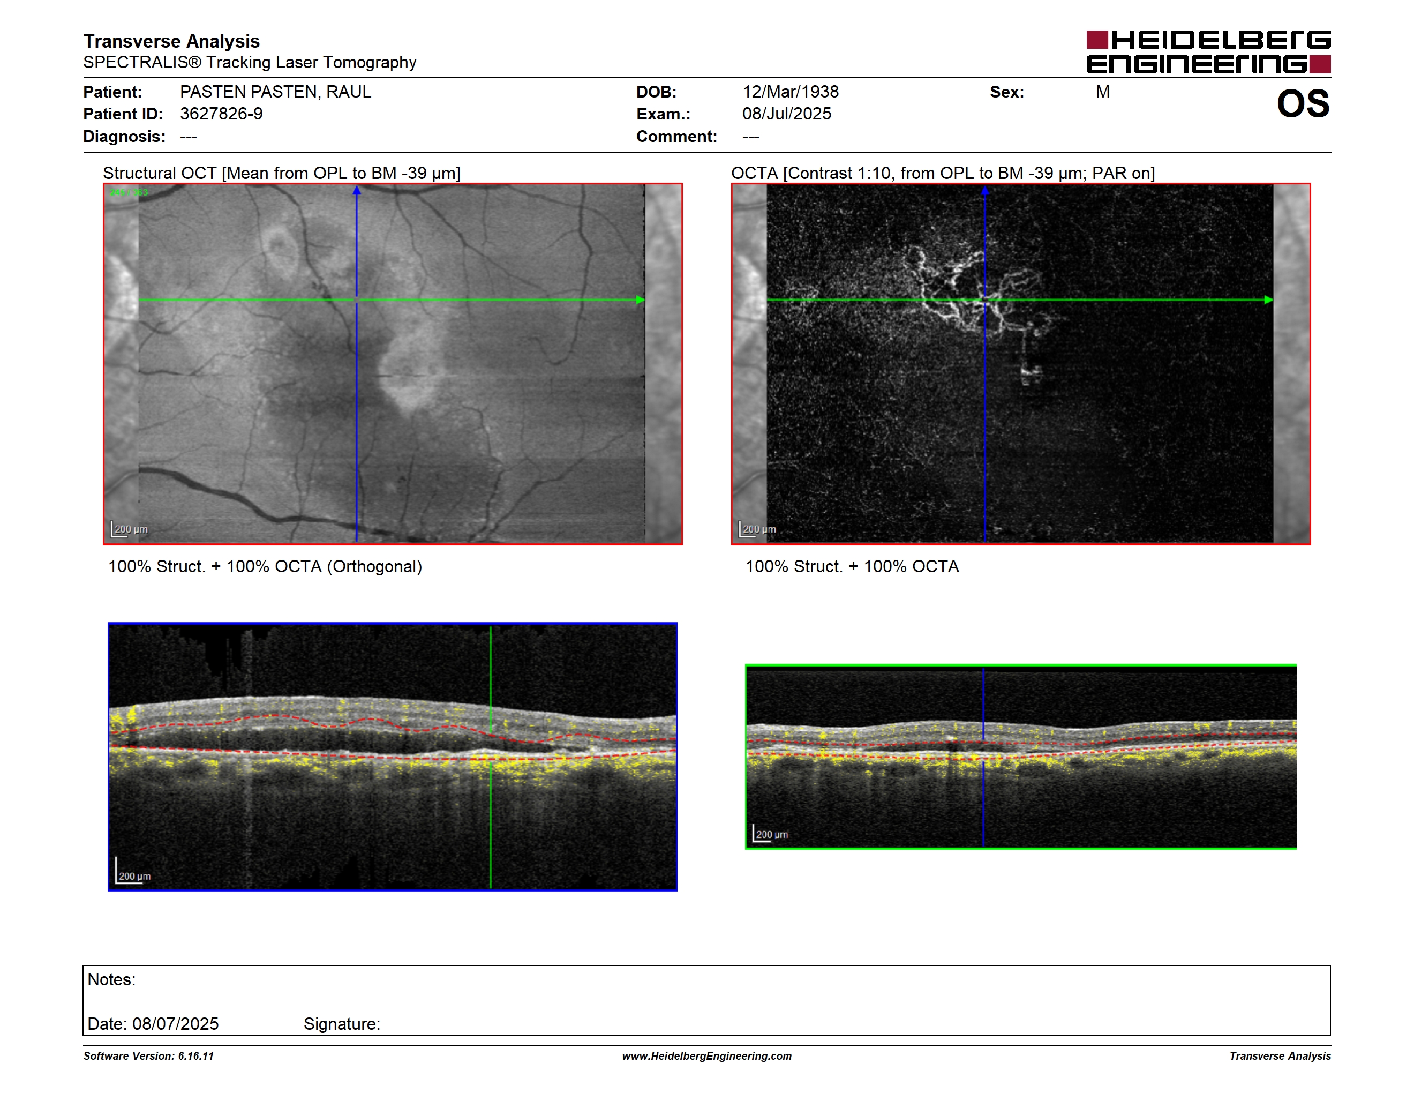Click the 'Diagnosis:' label
Screen dimensions: 1414x1093
124,137
